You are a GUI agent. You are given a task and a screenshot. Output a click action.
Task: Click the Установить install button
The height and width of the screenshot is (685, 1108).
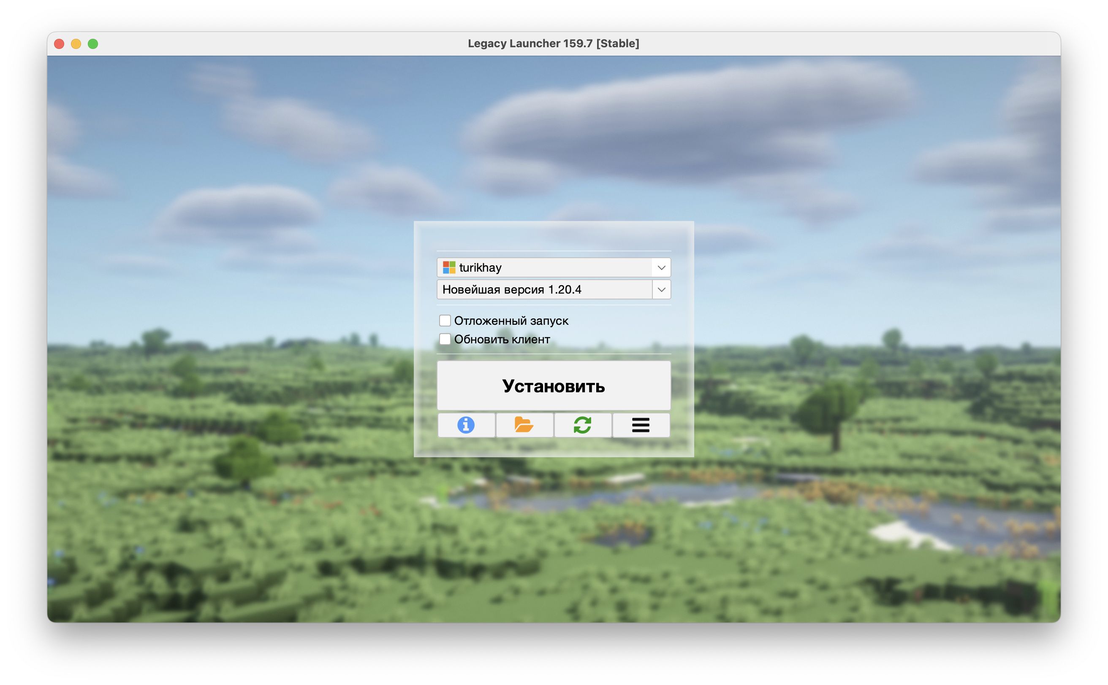pos(554,386)
